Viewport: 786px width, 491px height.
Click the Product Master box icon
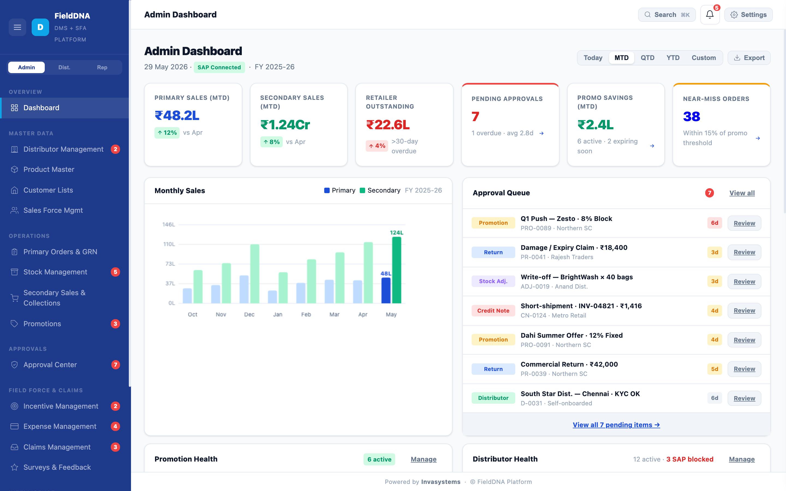point(14,169)
